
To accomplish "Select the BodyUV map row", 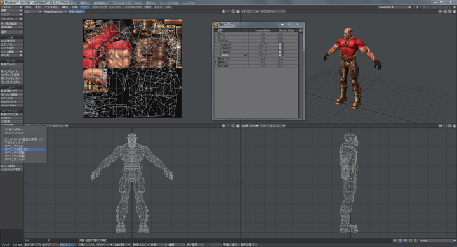I will (256, 45).
